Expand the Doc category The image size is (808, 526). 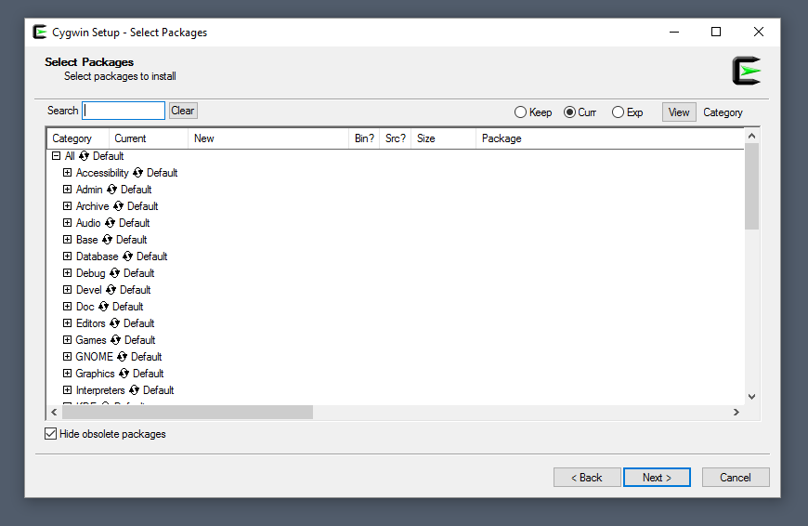(x=67, y=307)
